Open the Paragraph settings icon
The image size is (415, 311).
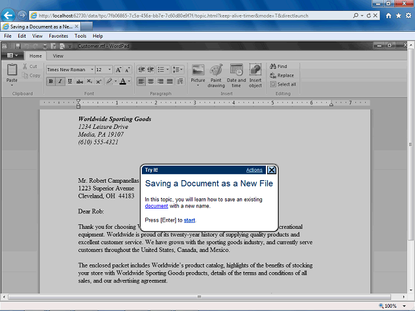[x=180, y=82]
